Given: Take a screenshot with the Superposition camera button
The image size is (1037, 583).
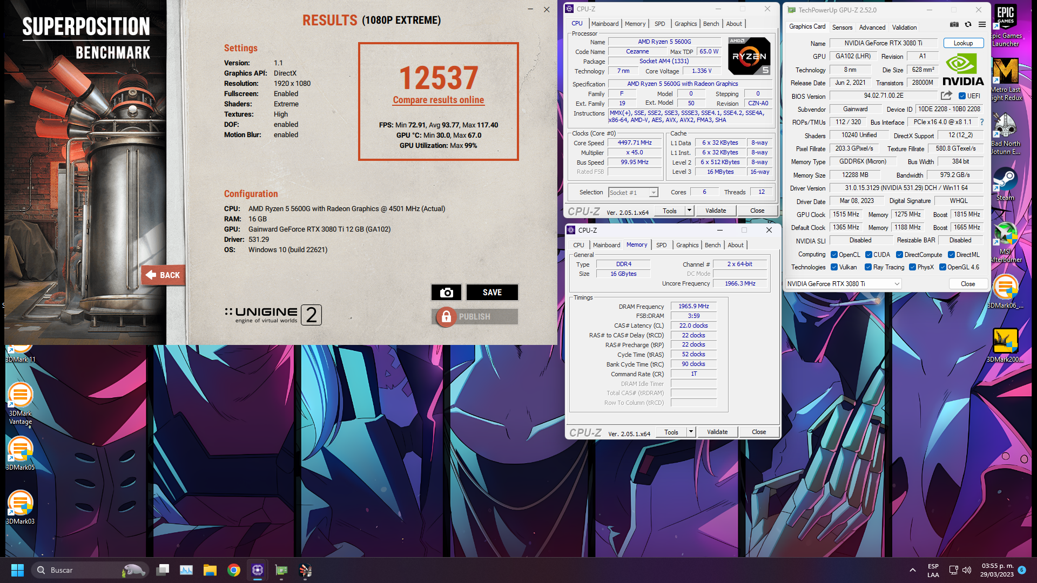Looking at the screenshot, I should [x=446, y=292].
